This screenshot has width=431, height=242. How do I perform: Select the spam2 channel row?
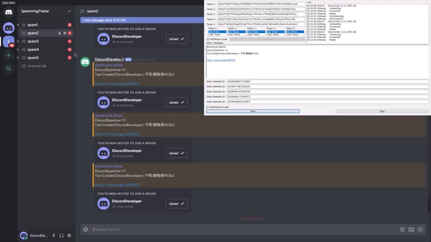point(46,33)
